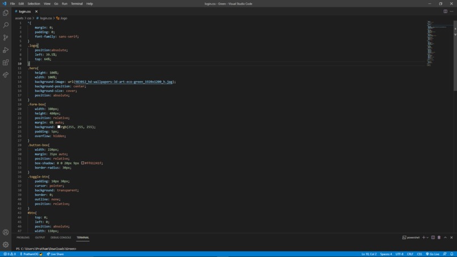Screen dimensions: 457x257
Task: Click the #ff61241f color swatch on line 32
Action: (83, 163)
